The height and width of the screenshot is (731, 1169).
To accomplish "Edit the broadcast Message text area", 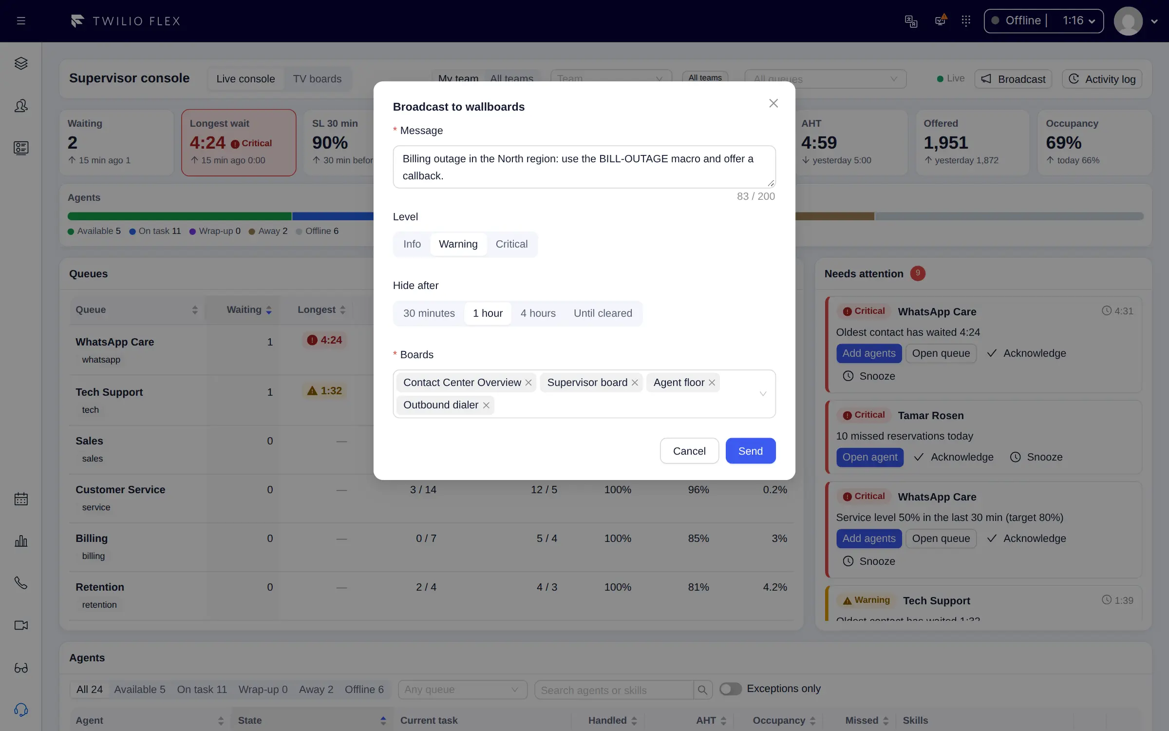I will point(584,167).
